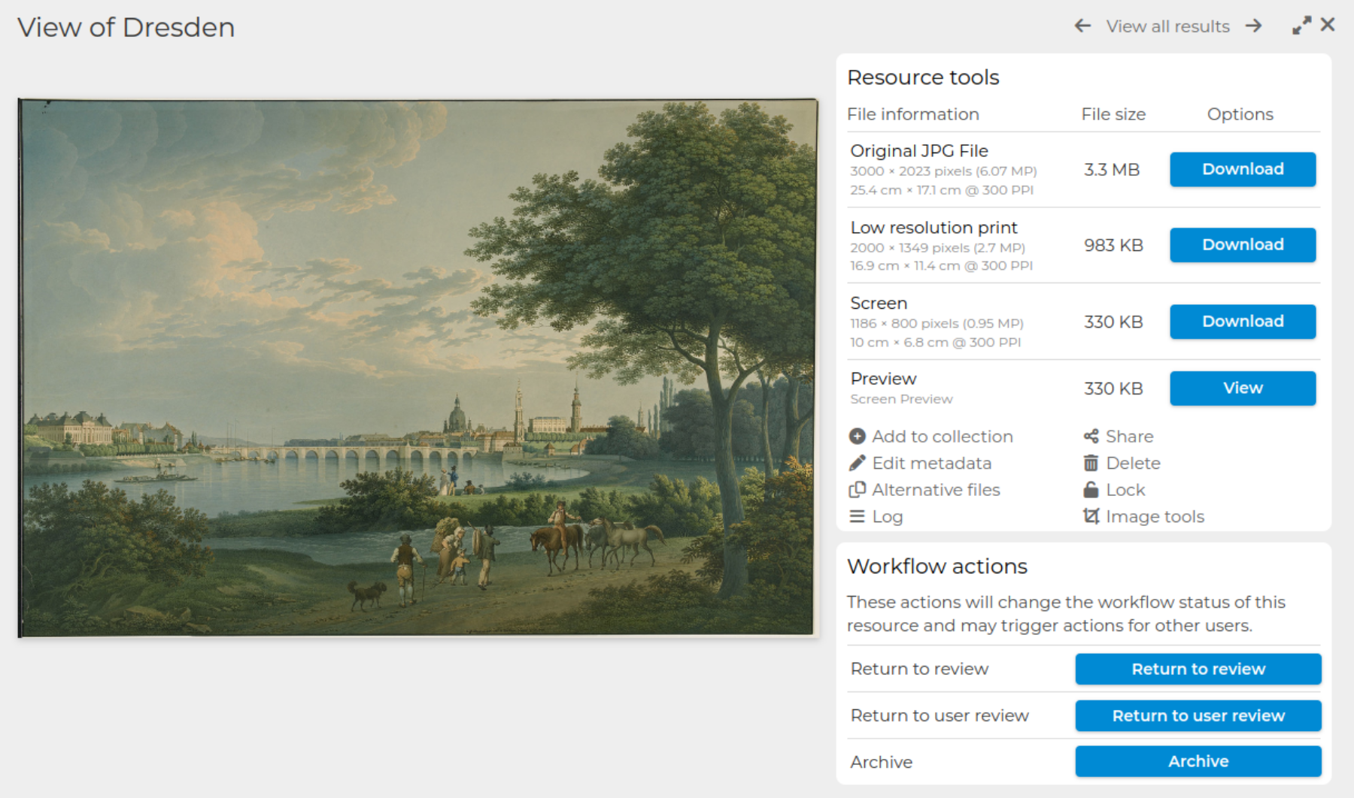Screen dimensions: 1354x798
Task: Open the Log list icon
Action: [x=857, y=517]
